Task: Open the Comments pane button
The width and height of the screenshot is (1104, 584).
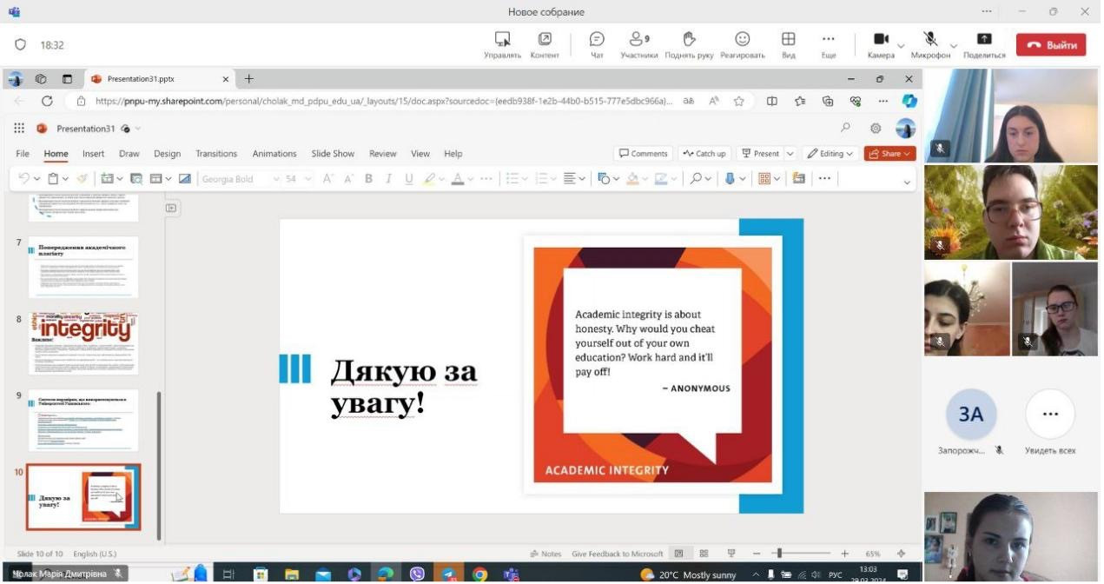Action: click(643, 154)
